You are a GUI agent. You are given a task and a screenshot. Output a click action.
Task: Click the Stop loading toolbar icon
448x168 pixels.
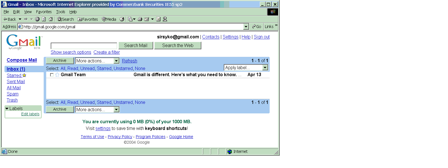point(37,19)
